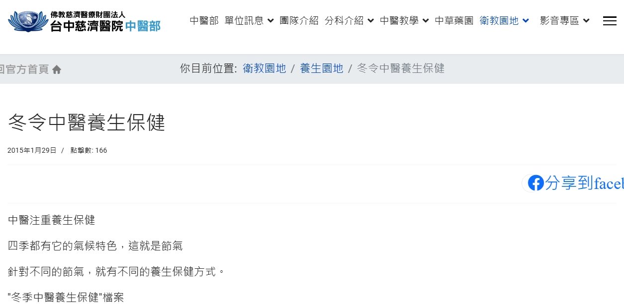Click the home icon beside 回官方首頁
This screenshot has height=304, width=624.
point(57,69)
